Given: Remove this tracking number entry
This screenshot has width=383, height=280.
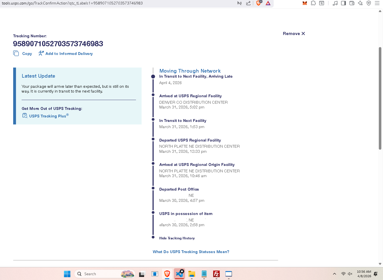Looking at the screenshot, I should (x=294, y=34).
